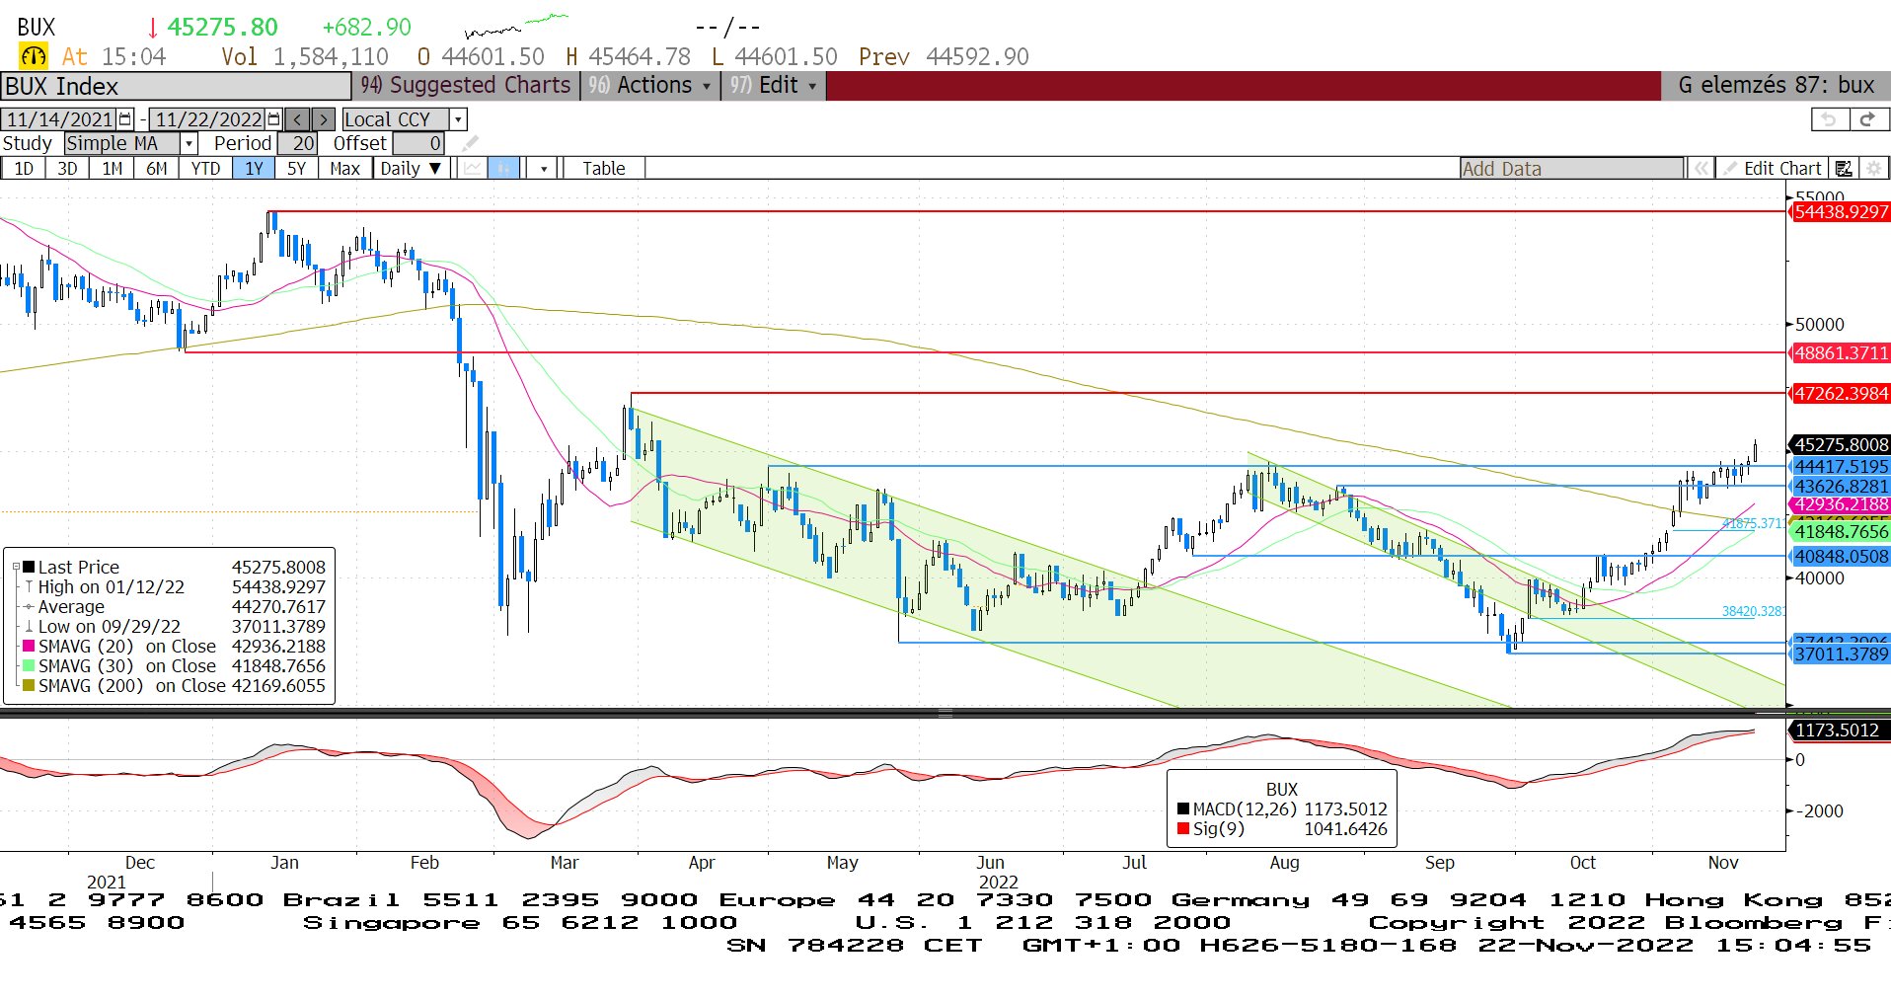Click the Period value field

click(x=297, y=144)
